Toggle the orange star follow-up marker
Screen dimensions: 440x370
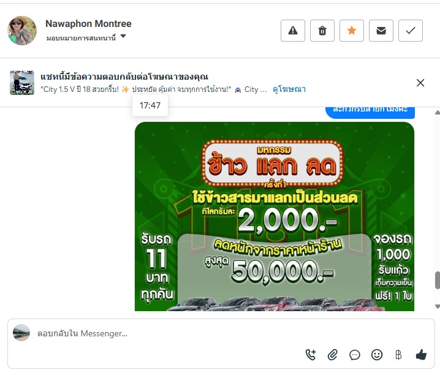click(352, 31)
